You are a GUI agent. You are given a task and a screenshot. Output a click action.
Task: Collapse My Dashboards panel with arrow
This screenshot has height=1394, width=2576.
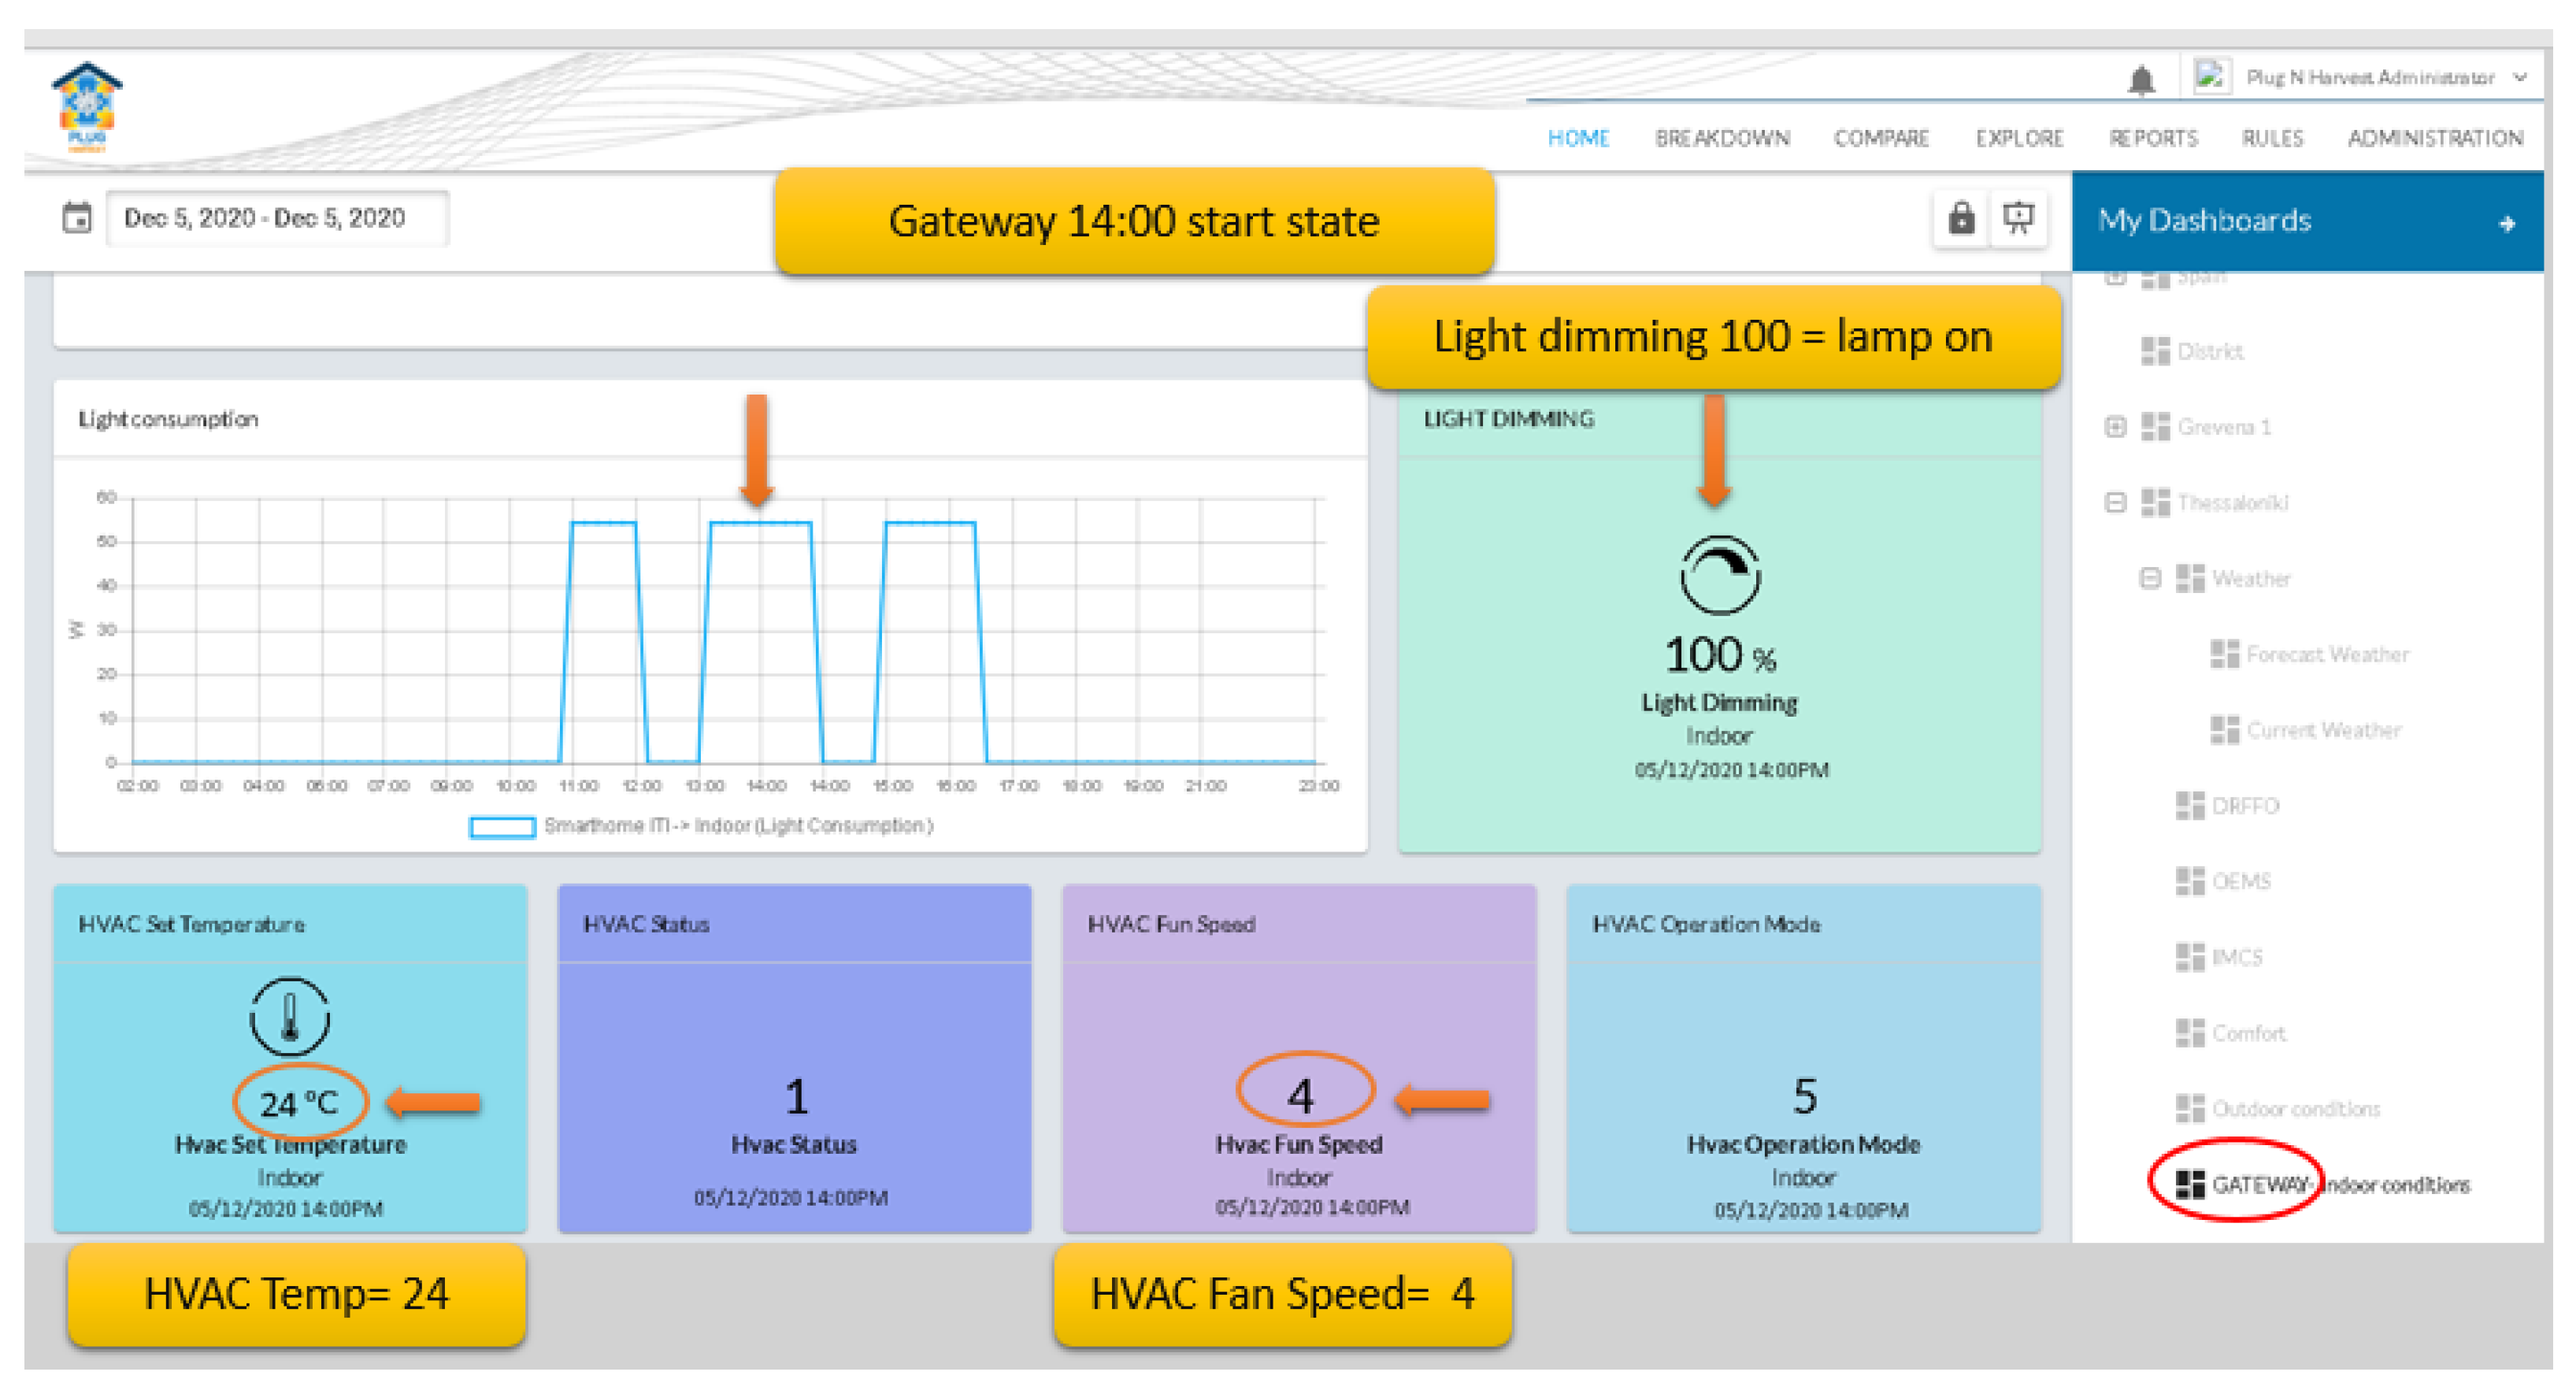pos(2506,223)
